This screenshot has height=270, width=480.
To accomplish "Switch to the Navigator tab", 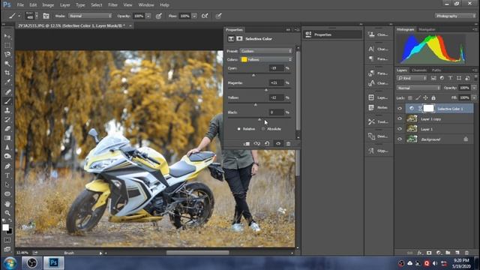I will [x=427, y=30].
